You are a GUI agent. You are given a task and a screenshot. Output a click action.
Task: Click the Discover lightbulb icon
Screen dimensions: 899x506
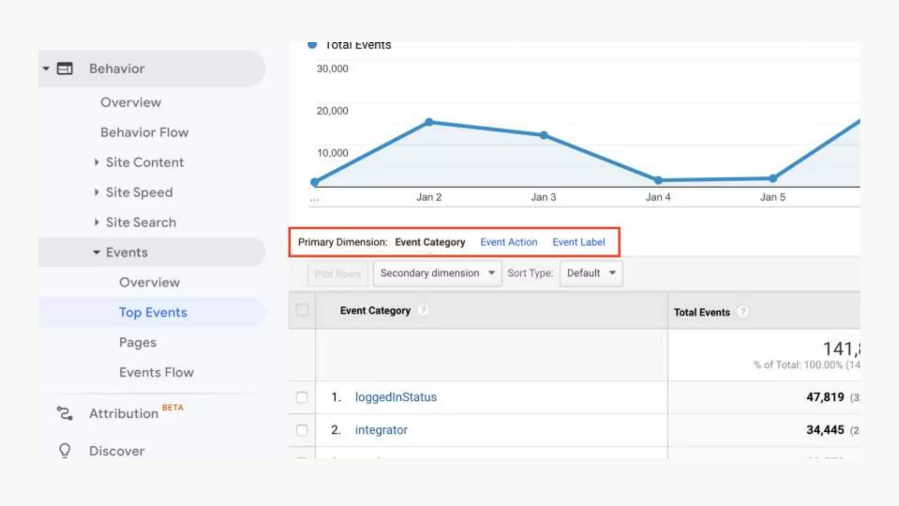pyautogui.click(x=65, y=450)
